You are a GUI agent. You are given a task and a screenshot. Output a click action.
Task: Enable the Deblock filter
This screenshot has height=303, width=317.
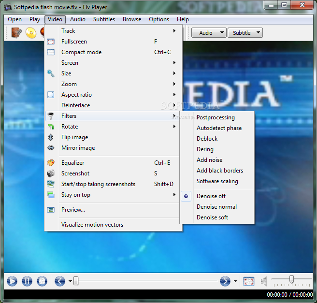pos(217,139)
